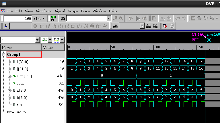Screen dimensions: 220x123
Task: Expand the j[31:0] signal bus
Action: pos(9,69)
